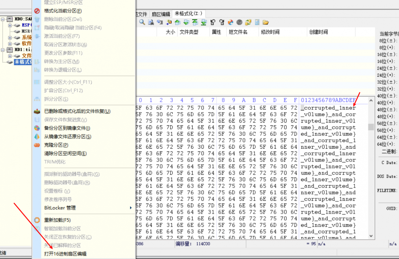Image resolution: width=399 pixels, height=259 pixels.
Task: Collapse the HD0 disk tree node
Action: [3, 19]
